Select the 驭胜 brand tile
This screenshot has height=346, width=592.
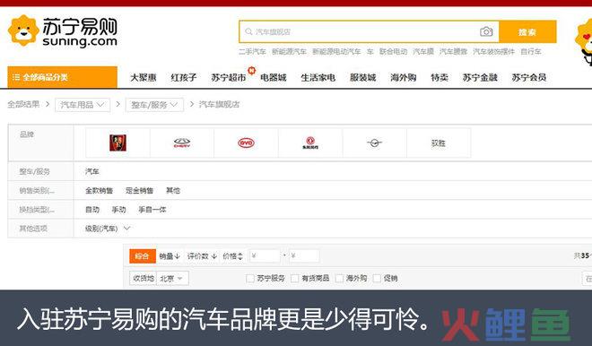(439, 143)
